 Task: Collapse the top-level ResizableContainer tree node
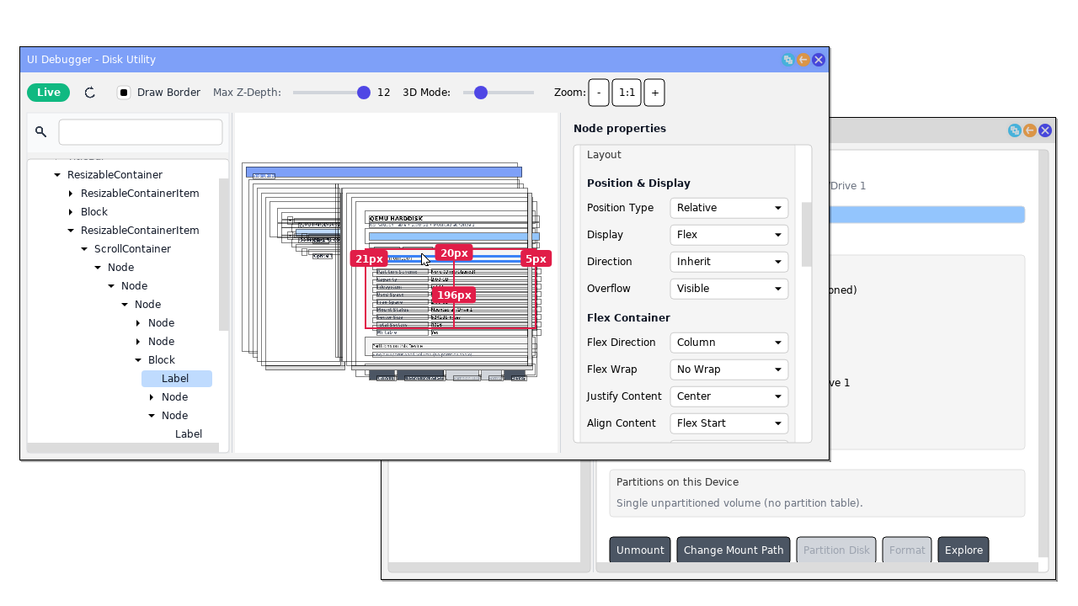(x=57, y=175)
